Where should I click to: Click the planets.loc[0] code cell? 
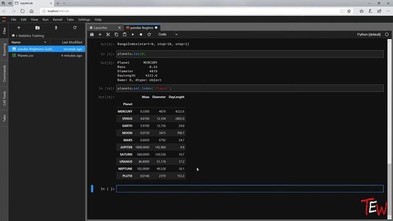(250, 54)
